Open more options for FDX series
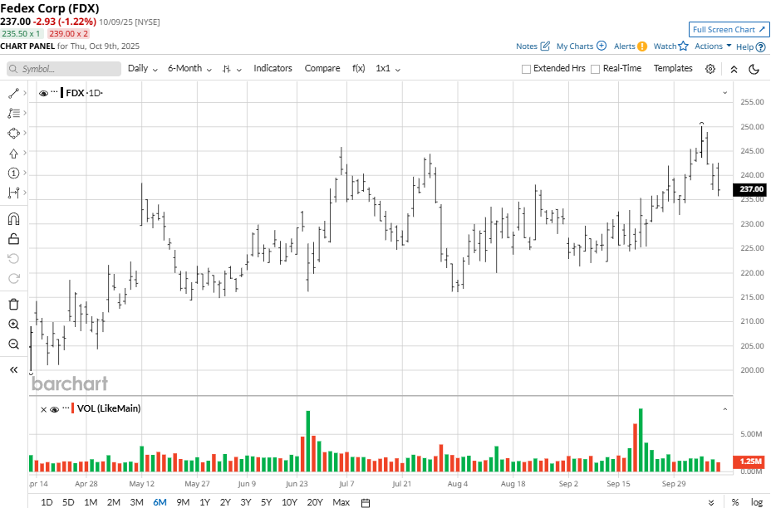The height and width of the screenshot is (508, 771). [x=55, y=92]
